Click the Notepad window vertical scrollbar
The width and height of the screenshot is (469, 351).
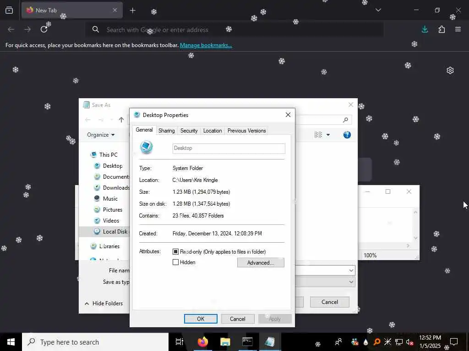coord(415,225)
